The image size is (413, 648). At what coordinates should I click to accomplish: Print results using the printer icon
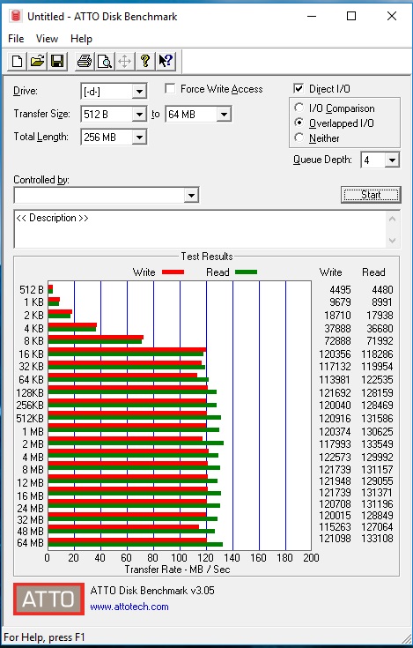(85, 62)
